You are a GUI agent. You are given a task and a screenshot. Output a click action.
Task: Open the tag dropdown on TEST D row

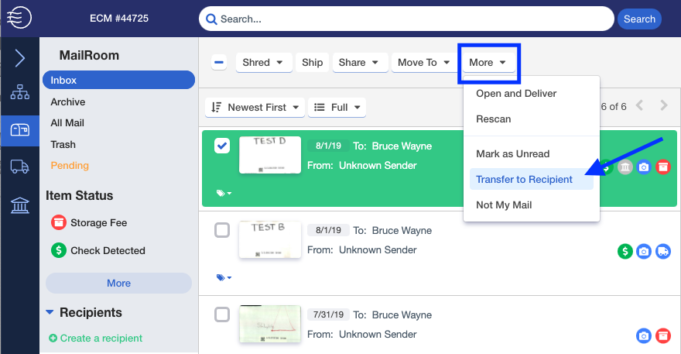tap(224, 193)
